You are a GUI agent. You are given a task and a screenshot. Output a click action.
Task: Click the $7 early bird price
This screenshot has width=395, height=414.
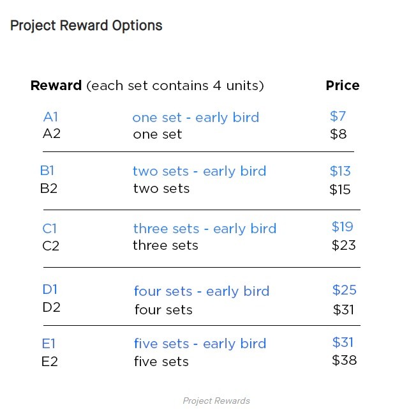pos(338,116)
